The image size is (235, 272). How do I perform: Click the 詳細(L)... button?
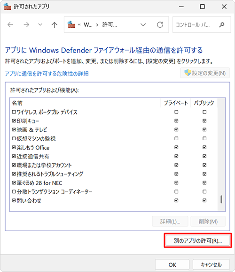[170, 221]
